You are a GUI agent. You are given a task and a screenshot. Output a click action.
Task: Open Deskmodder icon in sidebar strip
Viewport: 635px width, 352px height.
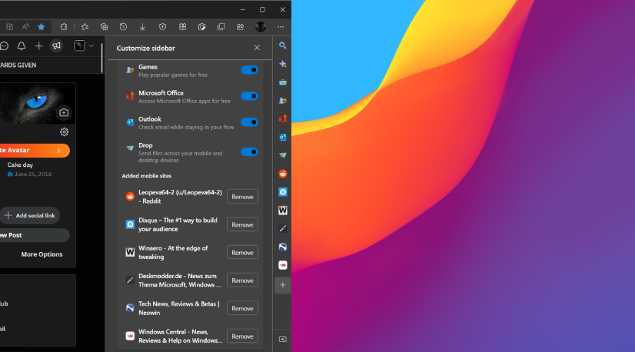[283, 228]
